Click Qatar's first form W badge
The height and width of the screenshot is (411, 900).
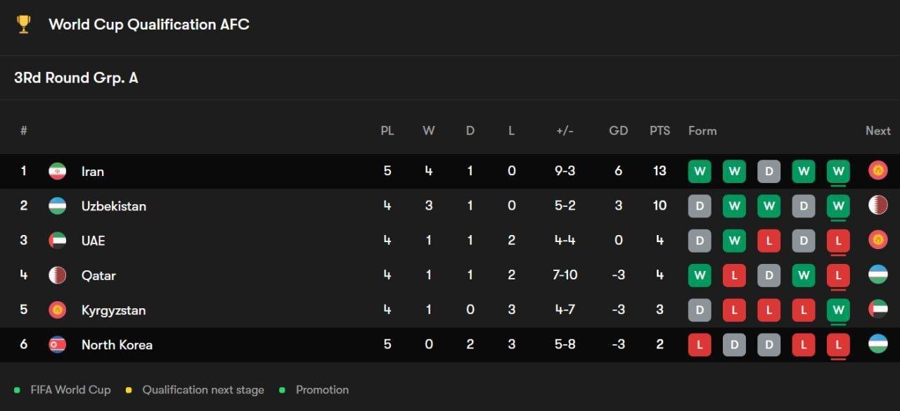tap(700, 275)
